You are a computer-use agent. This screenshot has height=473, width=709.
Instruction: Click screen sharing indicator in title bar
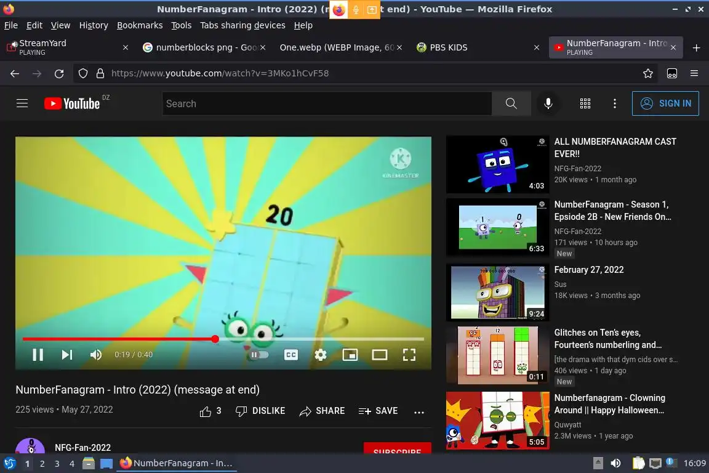(x=372, y=9)
